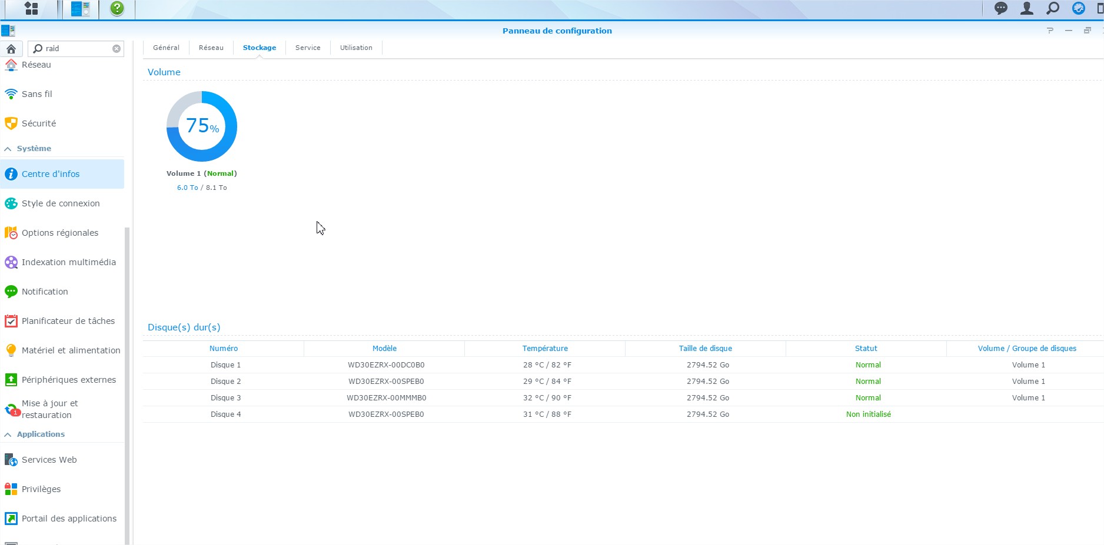Open the notifications speech bubble icon
This screenshot has height=545, width=1104.
[1000, 8]
